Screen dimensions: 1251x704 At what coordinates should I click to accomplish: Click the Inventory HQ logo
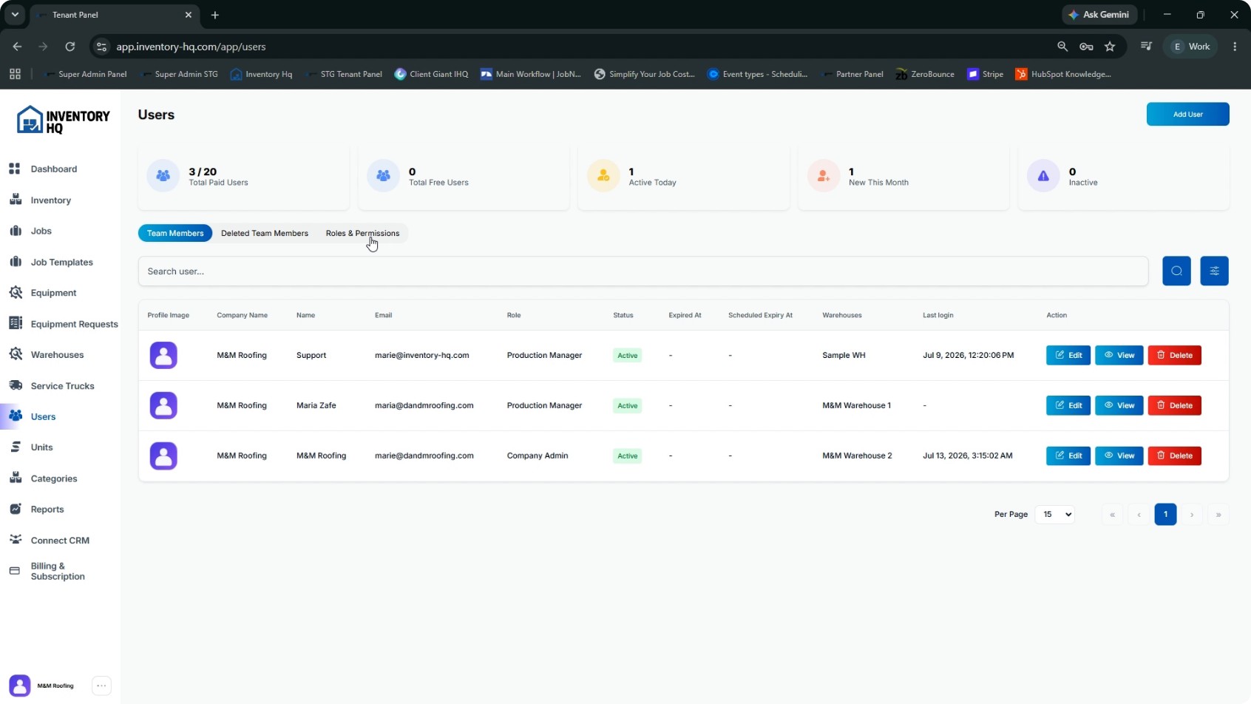coord(63,120)
